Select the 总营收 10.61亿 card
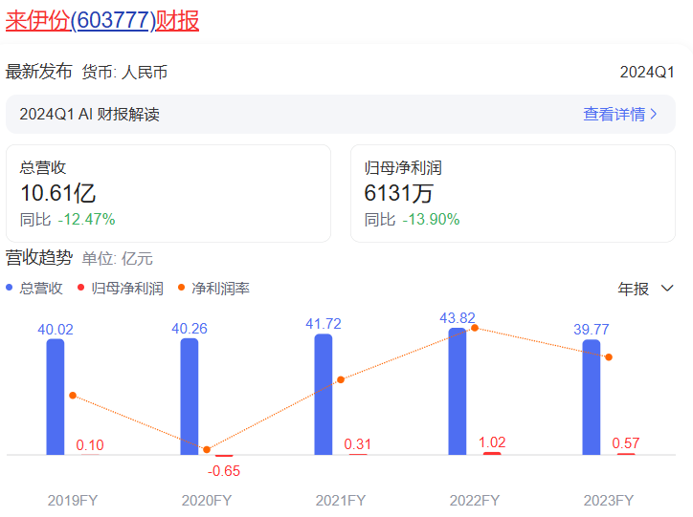Image resolution: width=693 pixels, height=517 pixels. (168, 193)
